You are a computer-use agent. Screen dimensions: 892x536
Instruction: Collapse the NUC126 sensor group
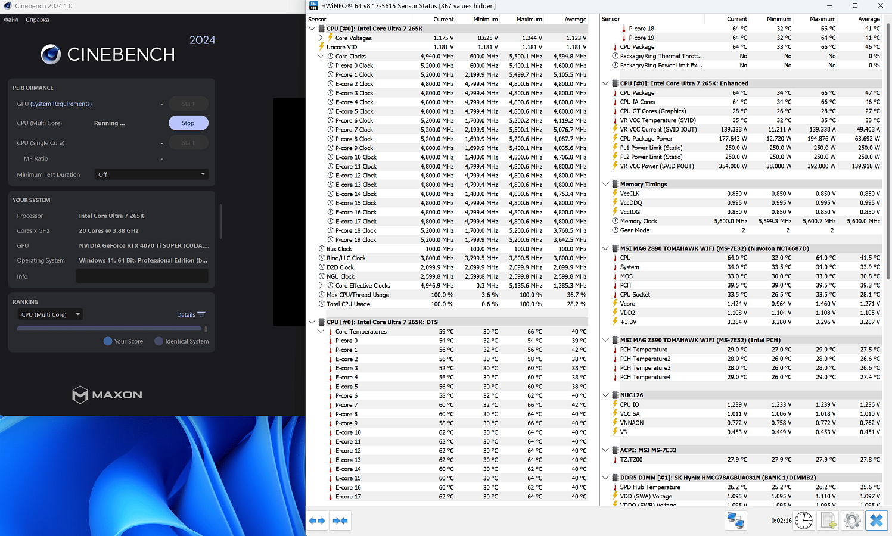click(605, 395)
